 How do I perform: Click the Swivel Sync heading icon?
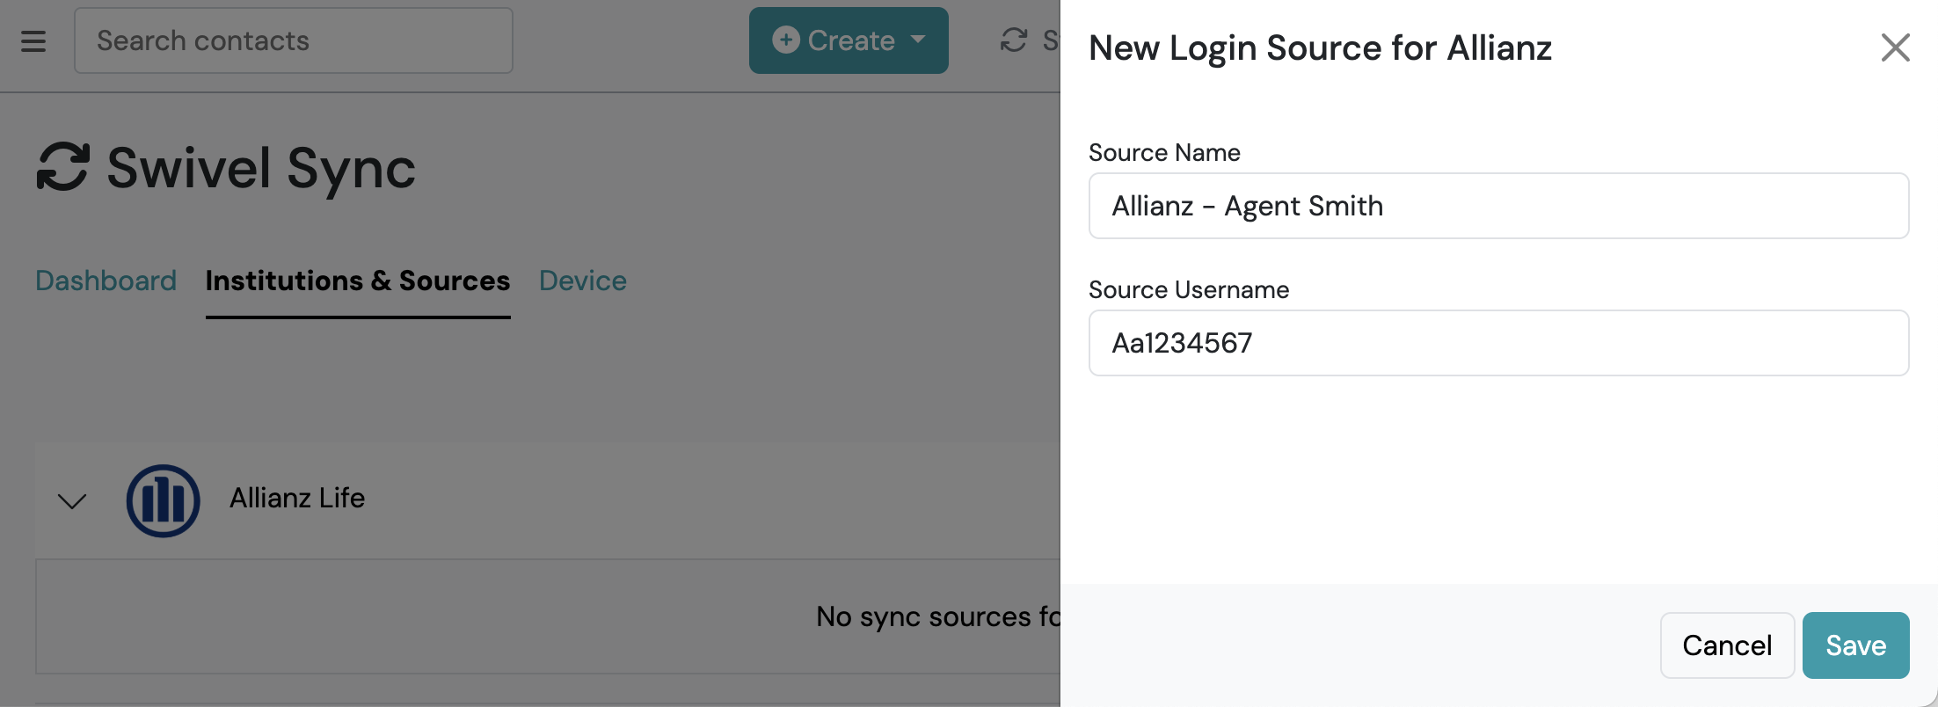pos(63,167)
